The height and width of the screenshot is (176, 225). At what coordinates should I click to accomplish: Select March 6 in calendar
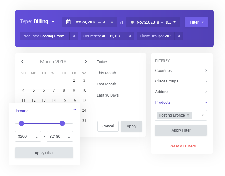coord(44,90)
